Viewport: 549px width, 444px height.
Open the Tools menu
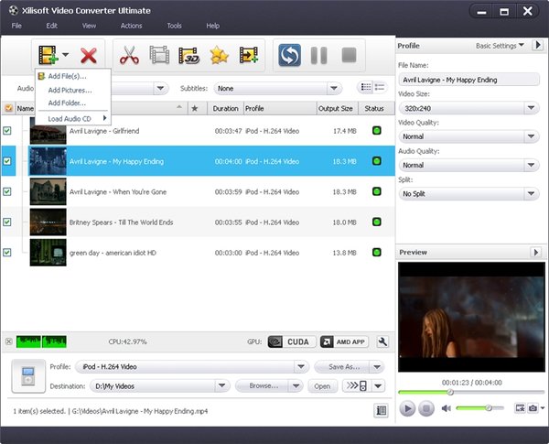tap(174, 26)
